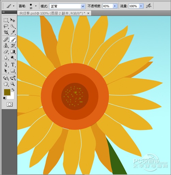Expand the flow slider arrow
The image size is (171, 175).
click(x=141, y=6)
